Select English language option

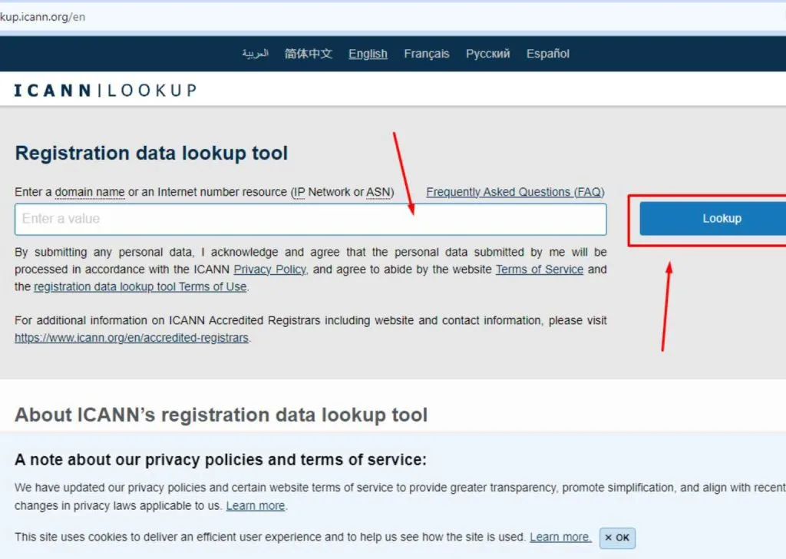pos(368,54)
